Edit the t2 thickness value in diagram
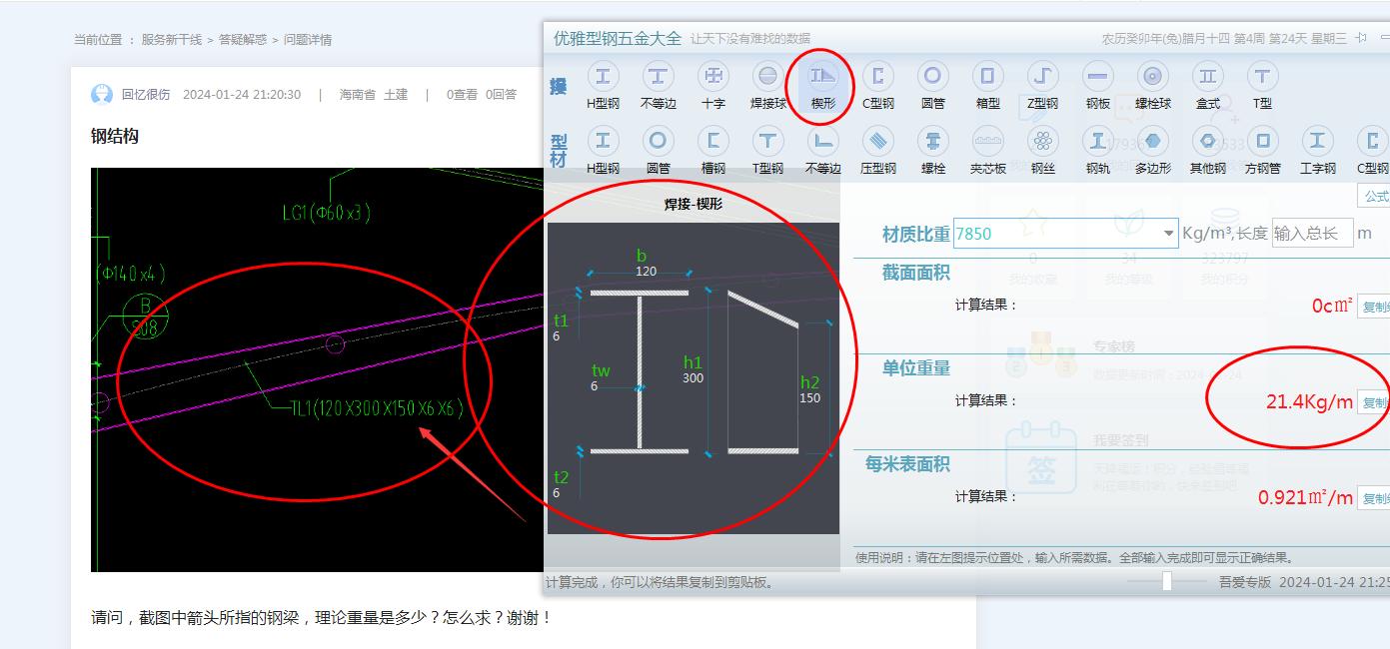Screen dimensions: 1390x649 557,493
